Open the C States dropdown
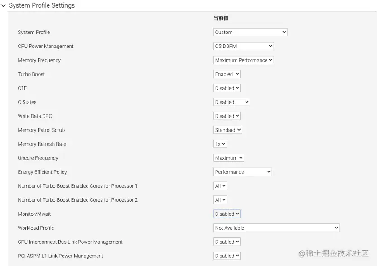 coord(232,102)
